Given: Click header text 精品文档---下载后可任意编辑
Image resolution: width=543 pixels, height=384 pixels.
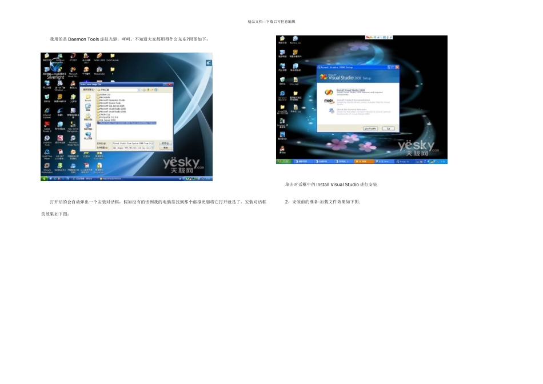Looking at the screenshot, I should (x=271, y=22).
